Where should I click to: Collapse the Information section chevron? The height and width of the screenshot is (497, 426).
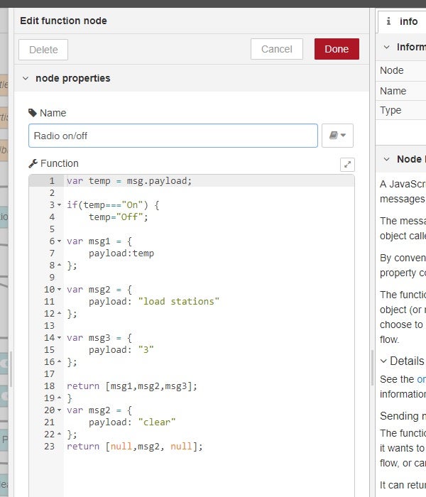tap(387, 48)
